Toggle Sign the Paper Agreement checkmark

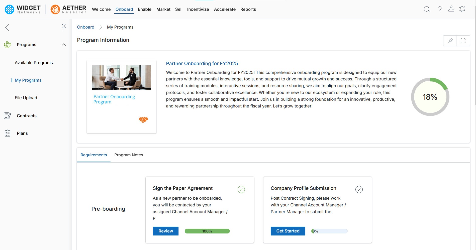241,189
